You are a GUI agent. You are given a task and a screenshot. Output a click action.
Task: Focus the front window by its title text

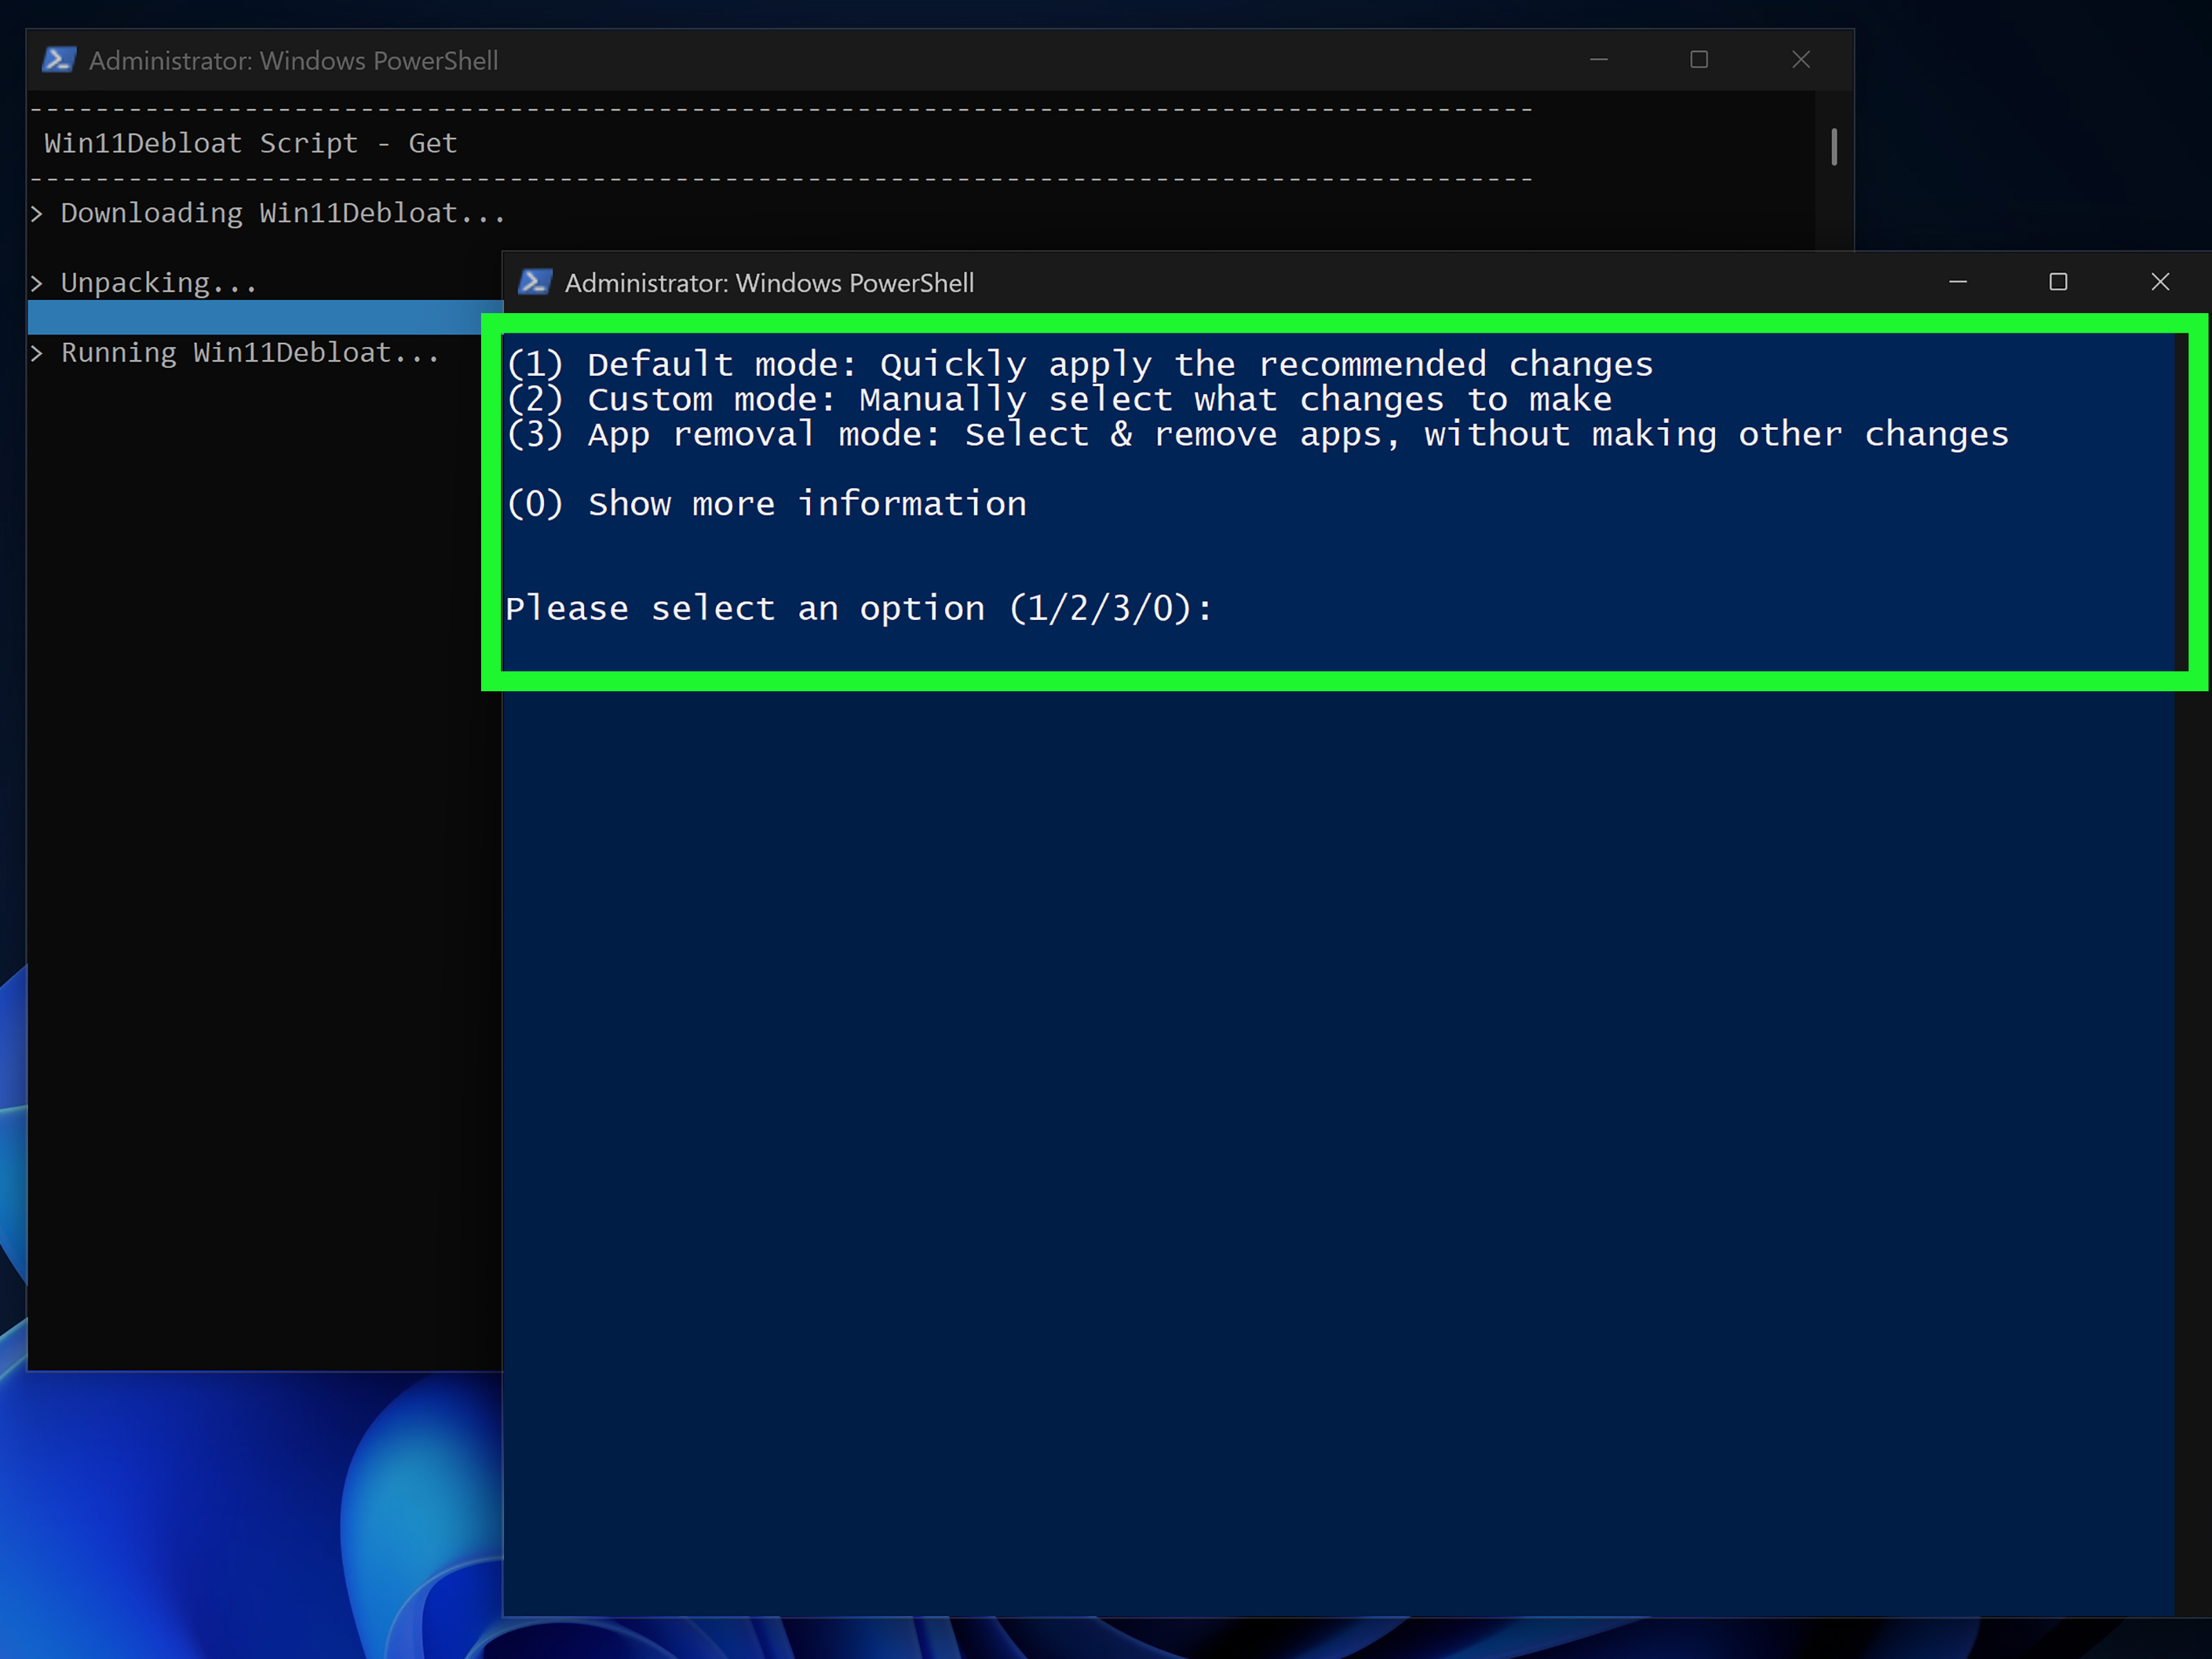(769, 282)
